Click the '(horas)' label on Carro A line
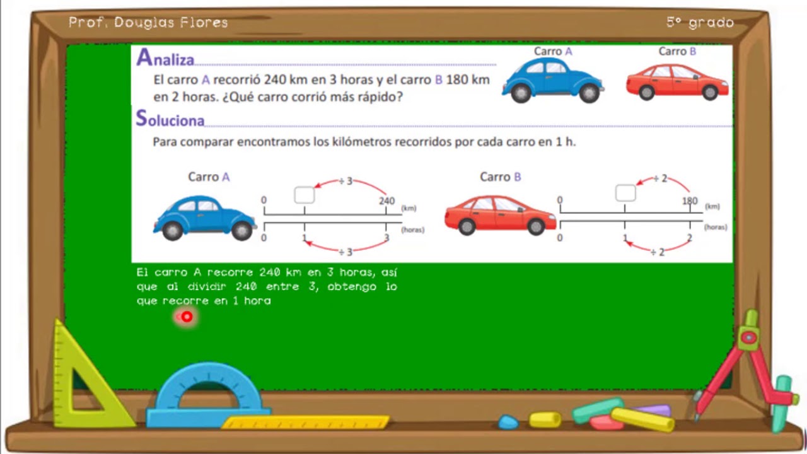The height and width of the screenshot is (454, 807). [x=413, y=230]
